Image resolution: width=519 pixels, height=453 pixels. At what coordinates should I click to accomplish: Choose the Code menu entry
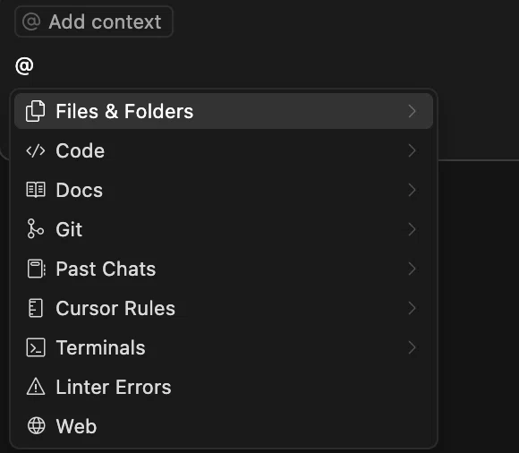click(x=224, y=150)
